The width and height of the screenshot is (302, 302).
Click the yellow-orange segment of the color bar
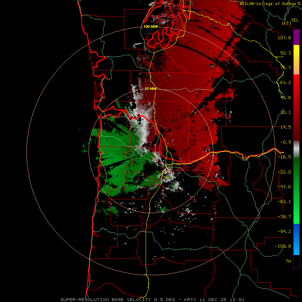point(296,60)
